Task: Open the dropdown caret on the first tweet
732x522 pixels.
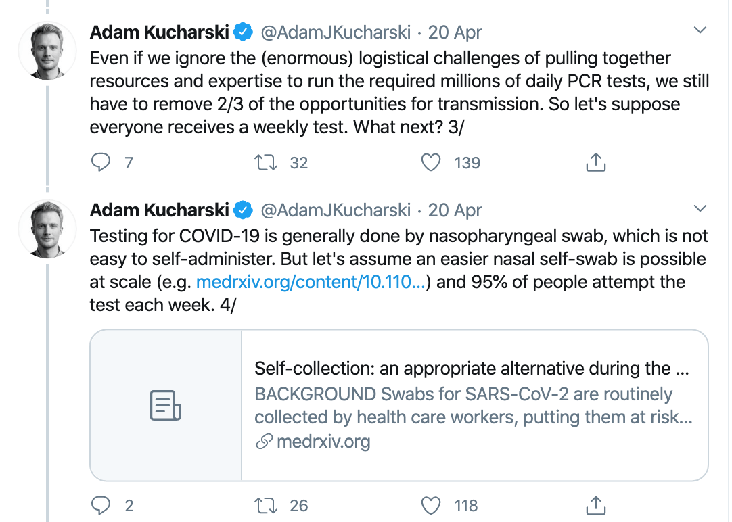Action: 701,30
